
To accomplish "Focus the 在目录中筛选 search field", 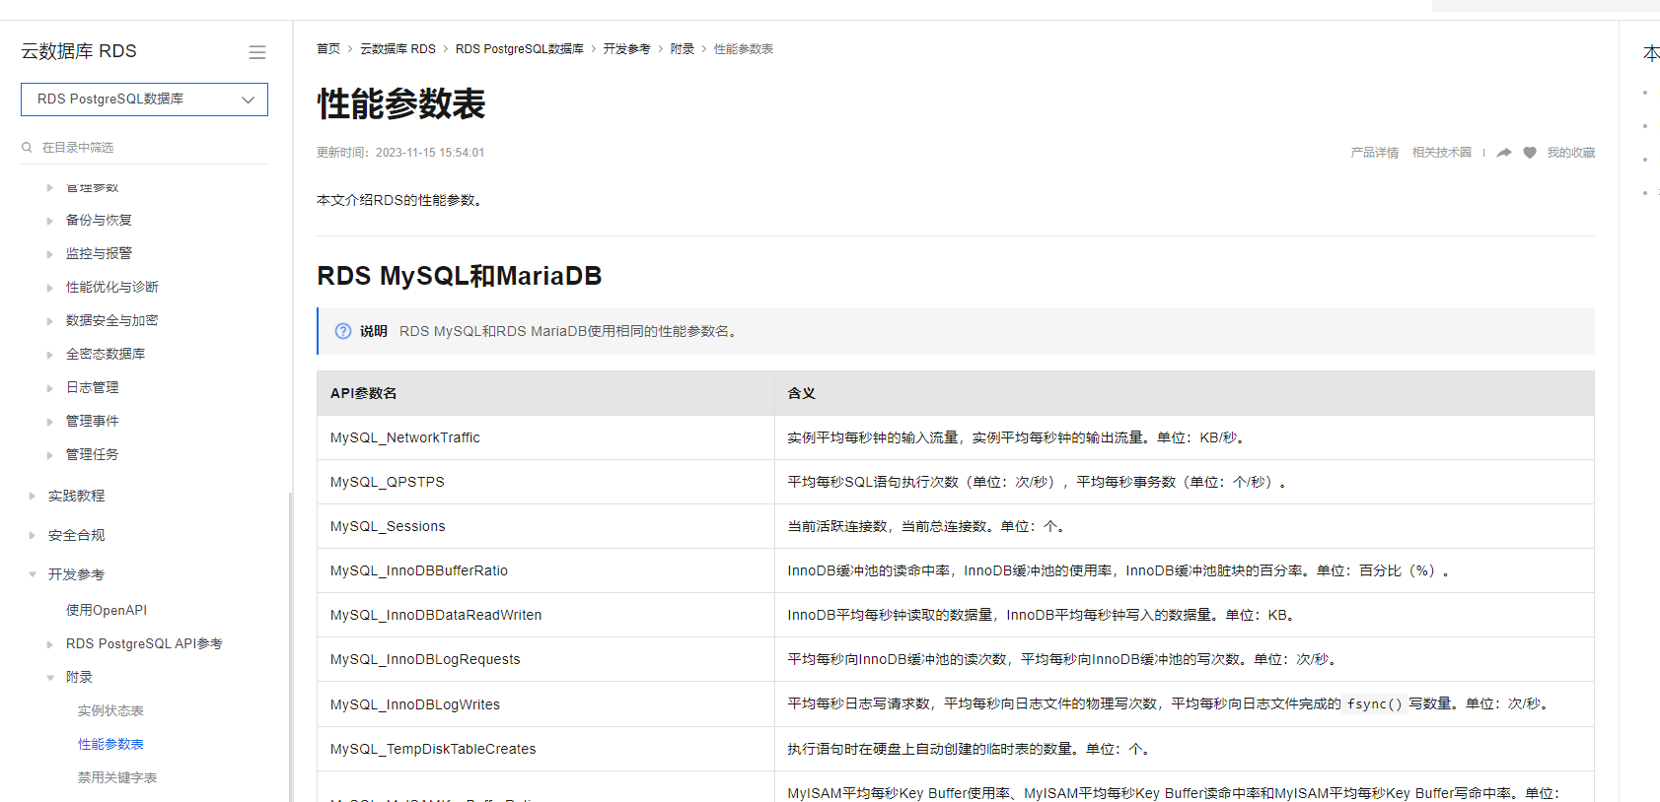I will [144, 148].
